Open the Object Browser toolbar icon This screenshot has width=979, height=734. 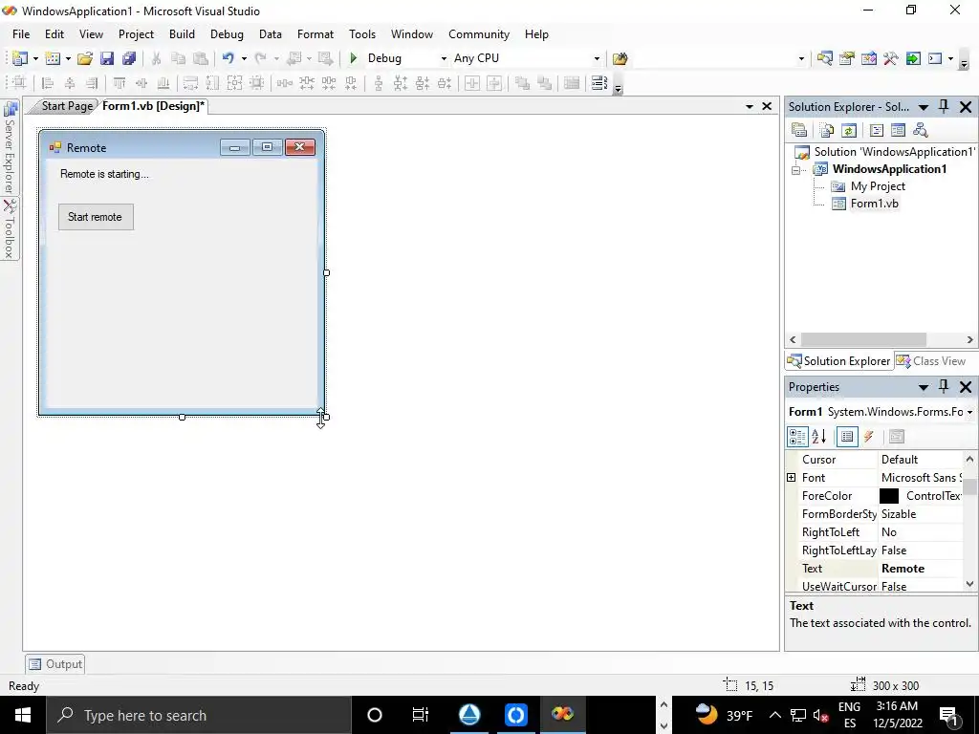tap(869, 58)
